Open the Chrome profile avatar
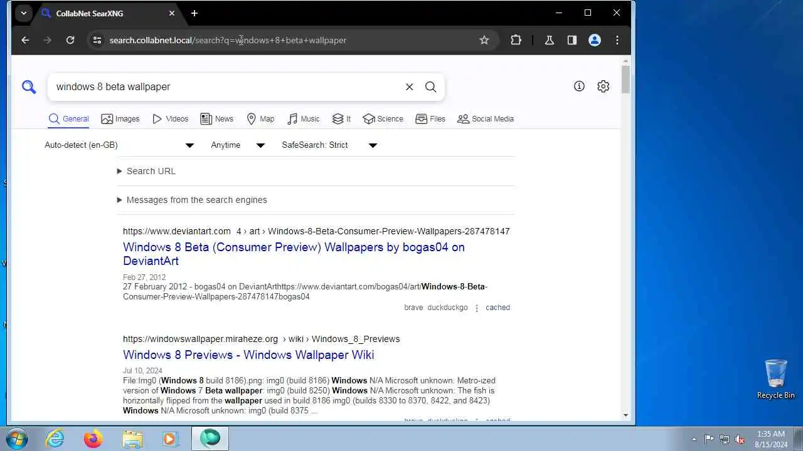Viewport: 803px width, 451px height. pyautogui.click(x=595, y=40)
